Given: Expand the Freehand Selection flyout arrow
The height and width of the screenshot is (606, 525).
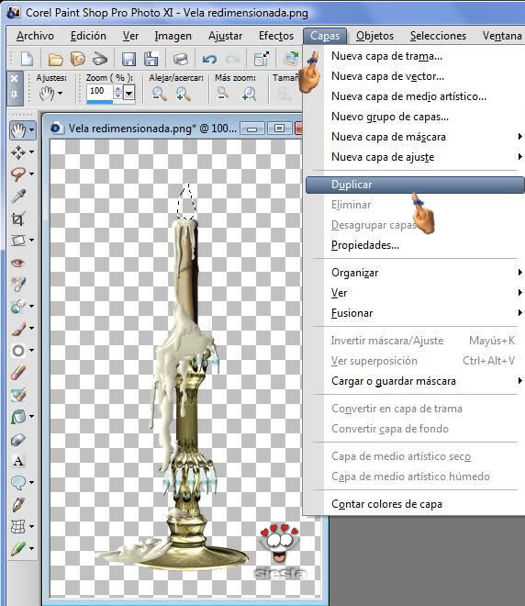Looking at the screenshot, I should [32, 174].
